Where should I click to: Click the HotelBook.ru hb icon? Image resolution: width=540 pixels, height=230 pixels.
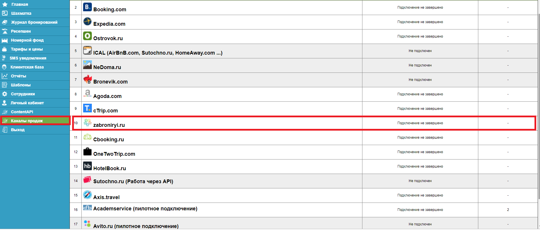tap(87, 166)
